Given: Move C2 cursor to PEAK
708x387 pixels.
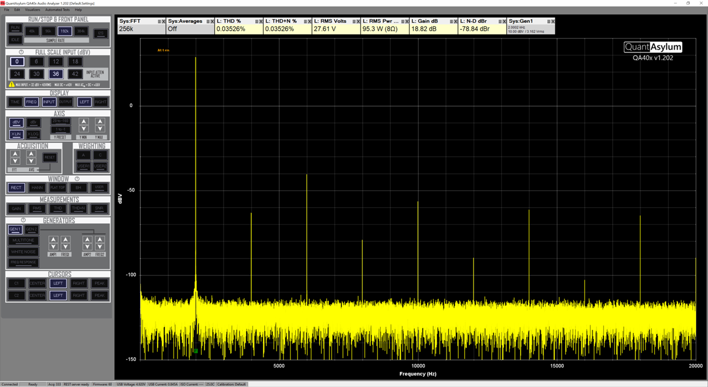Looking at the screenshot, I should click(99, 295).
